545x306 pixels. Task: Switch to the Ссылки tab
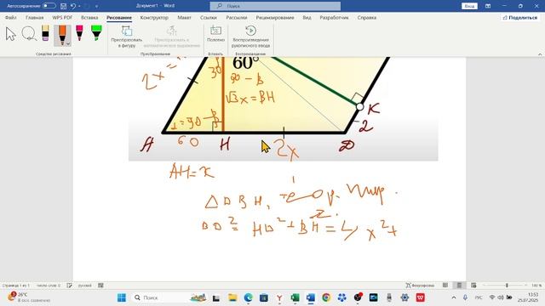point(209,17)
